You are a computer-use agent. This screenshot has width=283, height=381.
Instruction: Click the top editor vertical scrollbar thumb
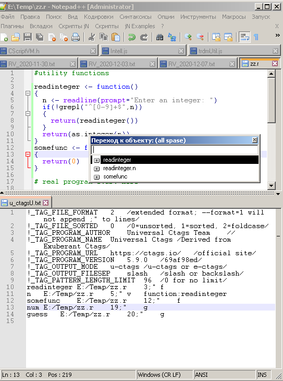pos(272,100)
